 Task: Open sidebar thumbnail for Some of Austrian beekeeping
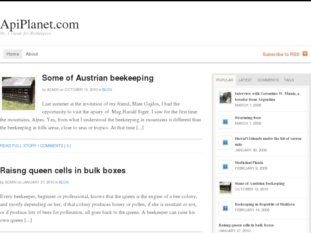225,187
